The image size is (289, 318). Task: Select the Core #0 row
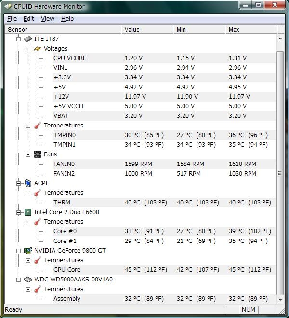[164, 231]
